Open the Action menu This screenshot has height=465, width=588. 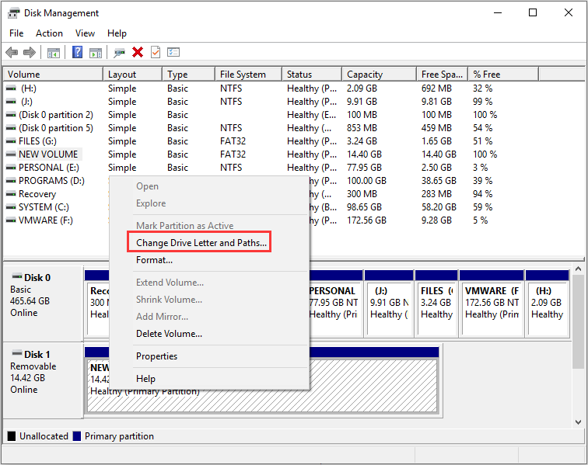49,33
